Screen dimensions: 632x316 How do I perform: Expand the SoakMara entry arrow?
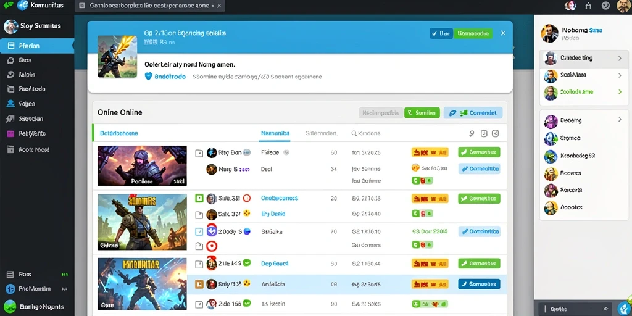[620, 75]
